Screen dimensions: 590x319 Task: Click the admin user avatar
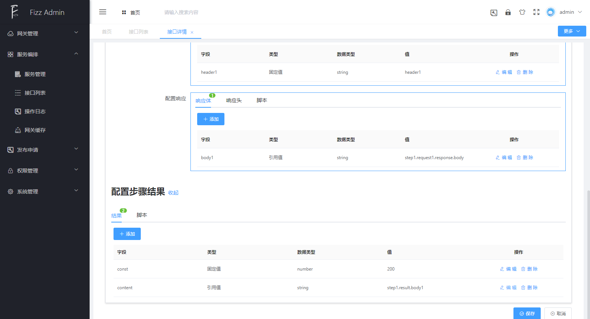[550, 12]
